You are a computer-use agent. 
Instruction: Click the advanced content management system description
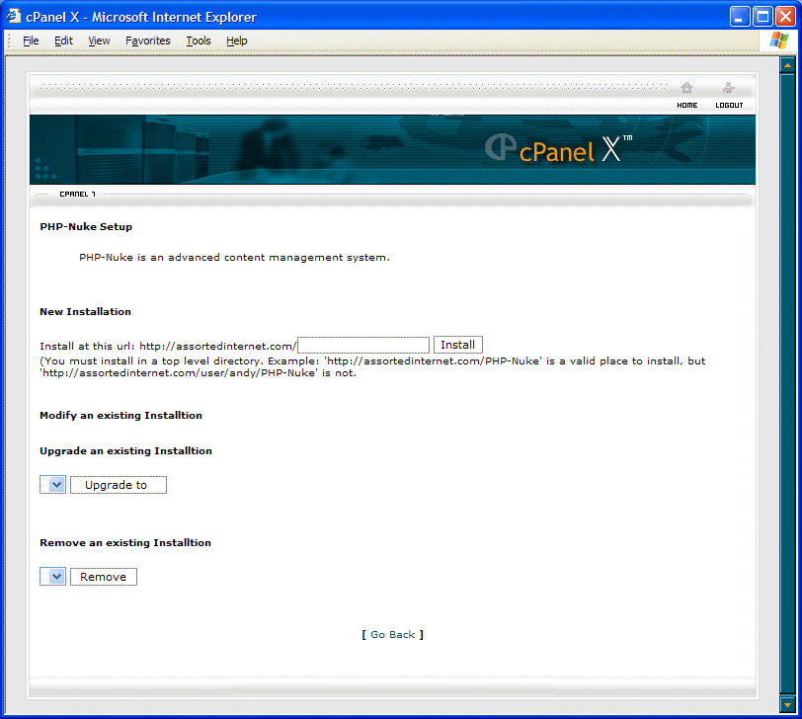(x=234, y=257)
